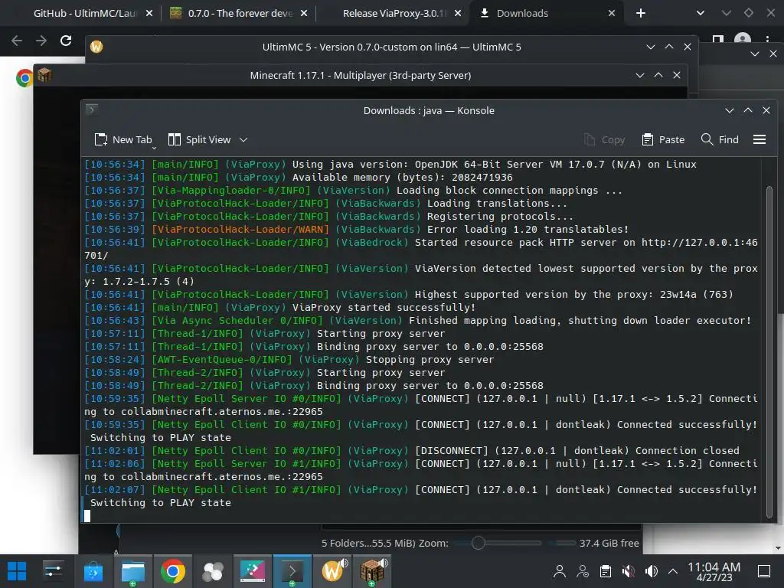Close the Release ViaProxy tab

[458, 14]
